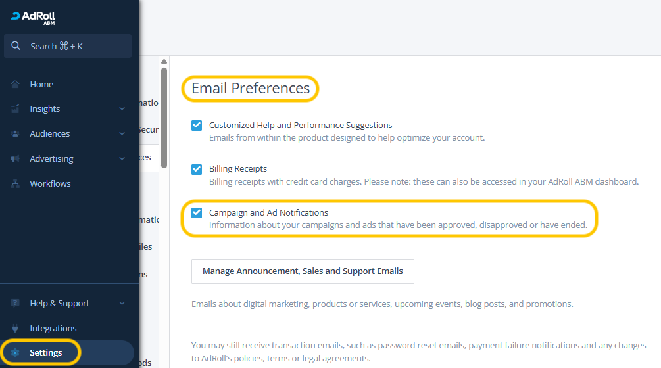This screenshot has height=368, width=661.
Task: Open the Workflows menu item
Action: point(50,184)
